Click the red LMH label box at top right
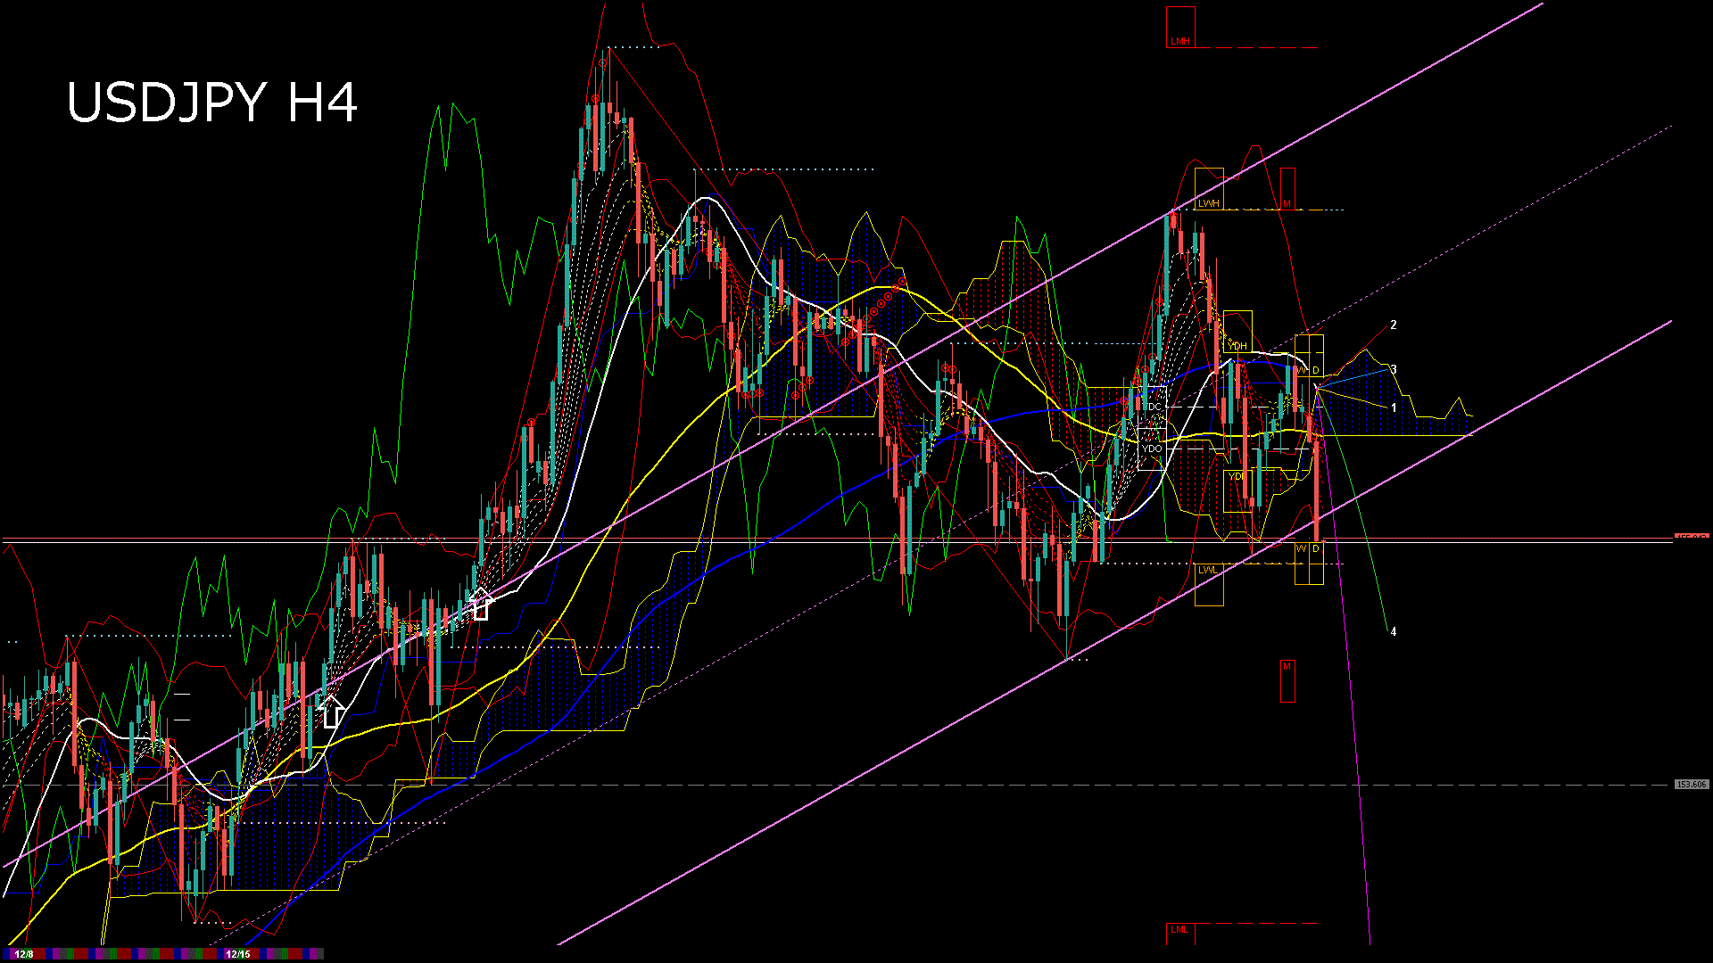1713x963 pixels. (x=1179, y=40)
